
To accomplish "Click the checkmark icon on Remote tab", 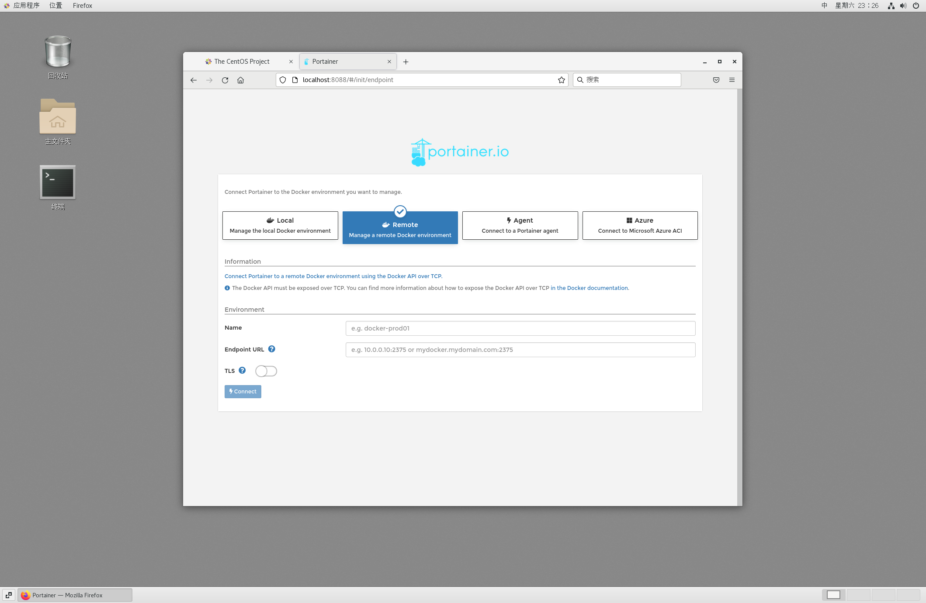I will (400, 210).
